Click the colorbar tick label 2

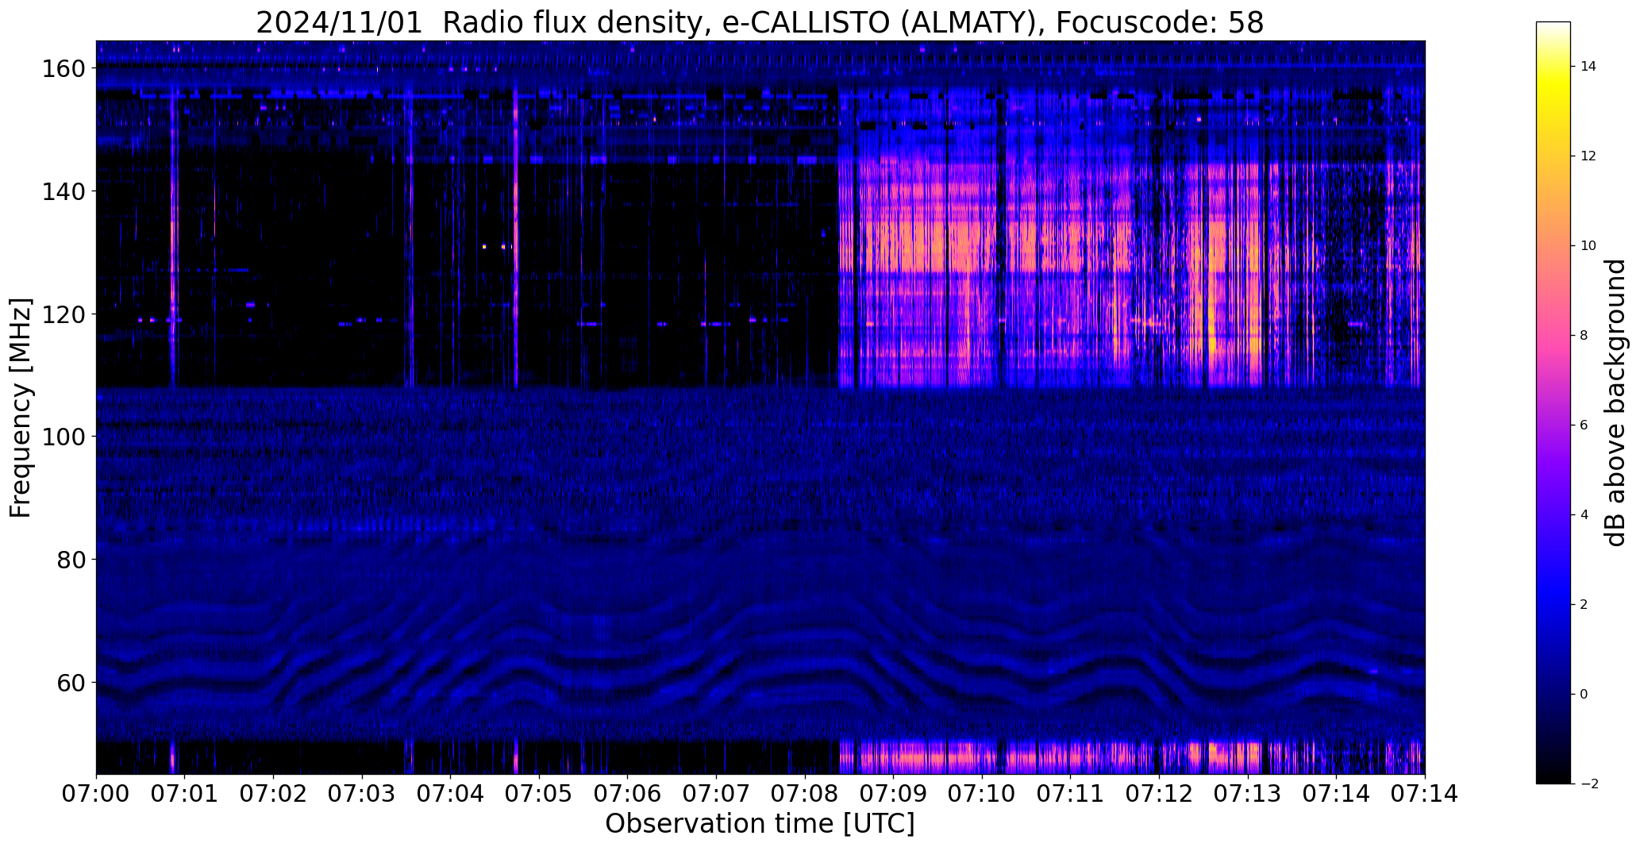point(1584,605)
